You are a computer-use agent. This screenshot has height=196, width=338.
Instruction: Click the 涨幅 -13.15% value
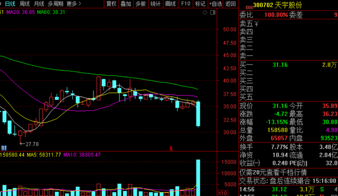coord(277,122)
